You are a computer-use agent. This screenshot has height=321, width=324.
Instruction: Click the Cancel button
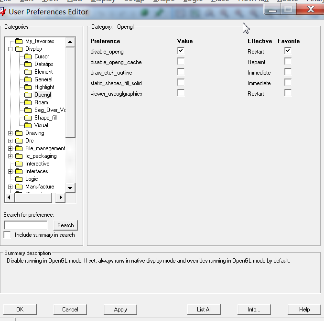point(70,310)
